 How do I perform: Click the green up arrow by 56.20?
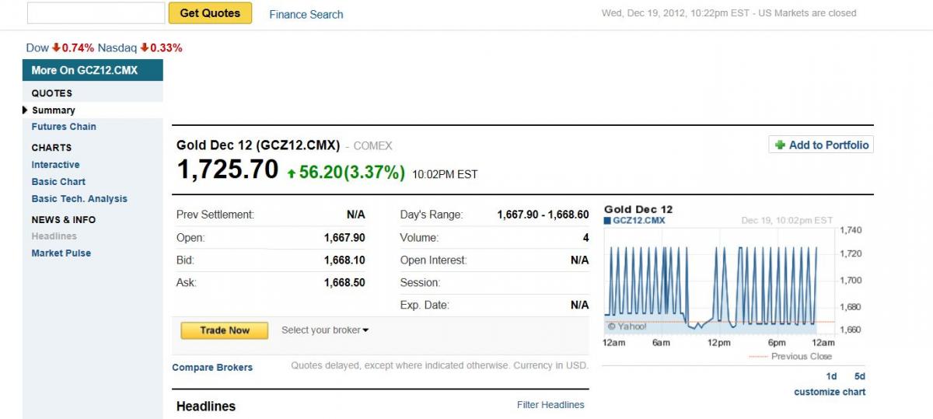pyautogui.click(x=292, y=174)
